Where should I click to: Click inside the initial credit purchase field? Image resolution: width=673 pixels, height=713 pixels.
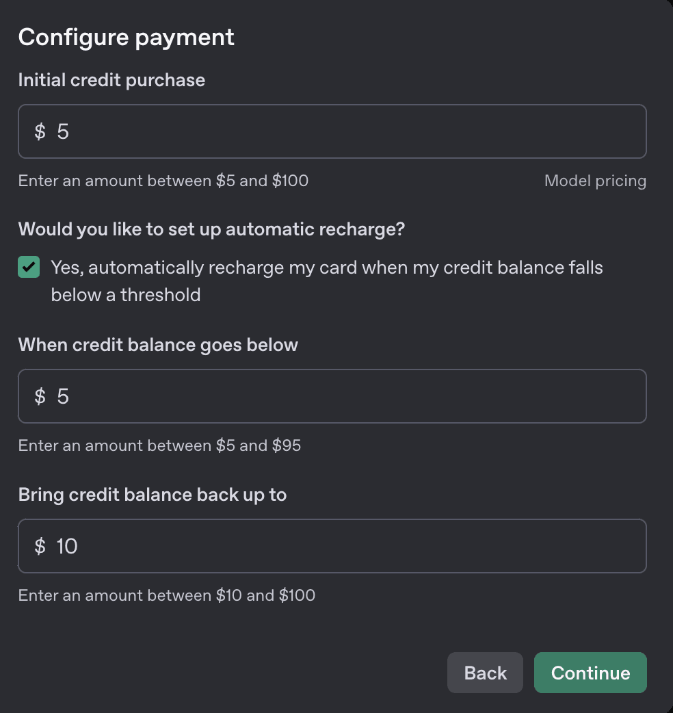(332, 131)
